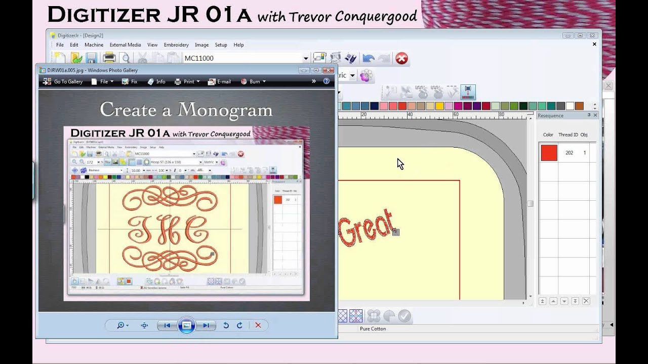Move color to bottom in Resequence
Viewport: 648px width, 364px height.
tap(575, 301)
